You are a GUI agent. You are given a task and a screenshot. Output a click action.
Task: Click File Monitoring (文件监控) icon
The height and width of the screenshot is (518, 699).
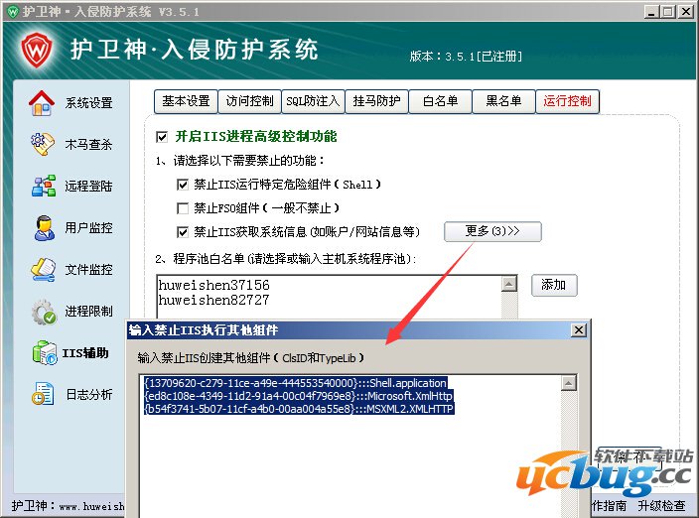pyautogui.click(x=43, y=269)
